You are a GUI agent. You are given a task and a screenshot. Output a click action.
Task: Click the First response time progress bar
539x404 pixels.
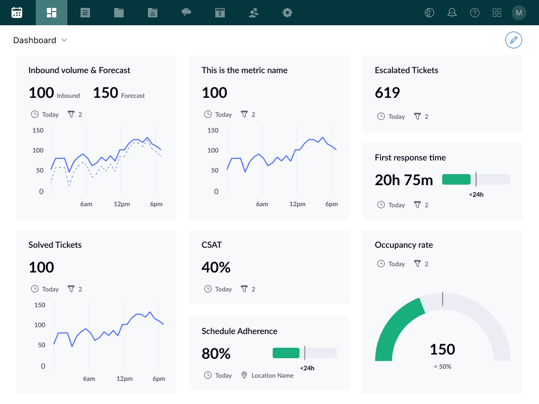[476, 179]
